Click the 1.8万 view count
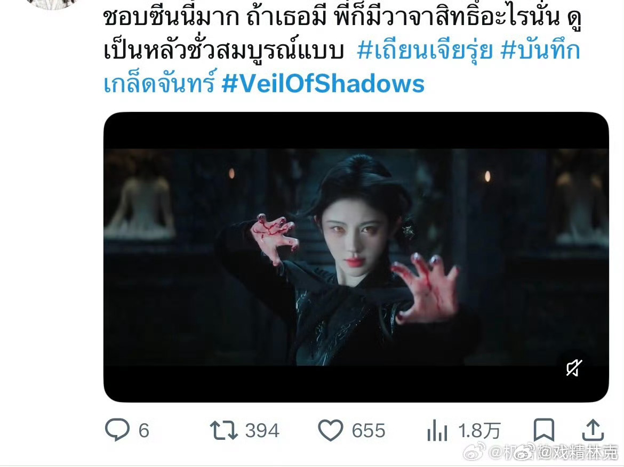Screen dimensions: 624x467 (x=479, y=431)
